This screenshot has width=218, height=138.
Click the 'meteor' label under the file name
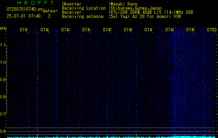(50, 11)
